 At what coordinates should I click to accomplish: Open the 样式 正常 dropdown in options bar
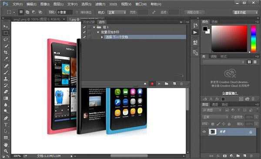pyautogui.click(x=117, y=12)
